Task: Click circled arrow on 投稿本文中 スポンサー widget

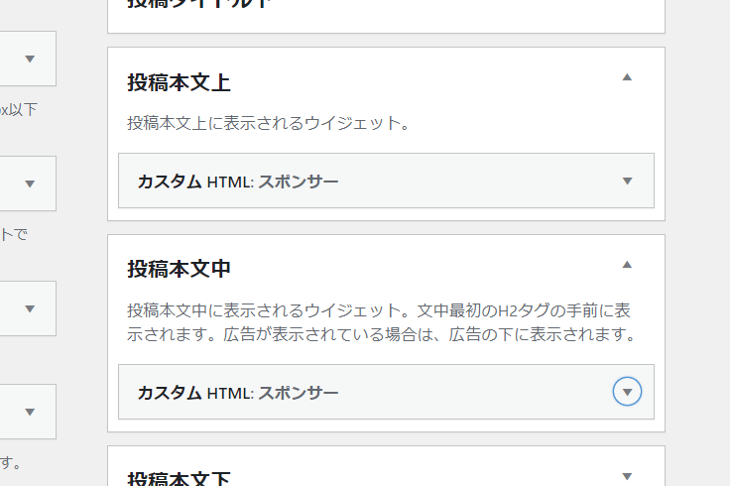Action: coord(627,392)
